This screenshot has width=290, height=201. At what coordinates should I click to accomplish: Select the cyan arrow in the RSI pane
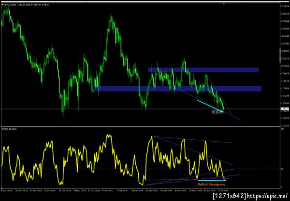(x=212, y=180)
